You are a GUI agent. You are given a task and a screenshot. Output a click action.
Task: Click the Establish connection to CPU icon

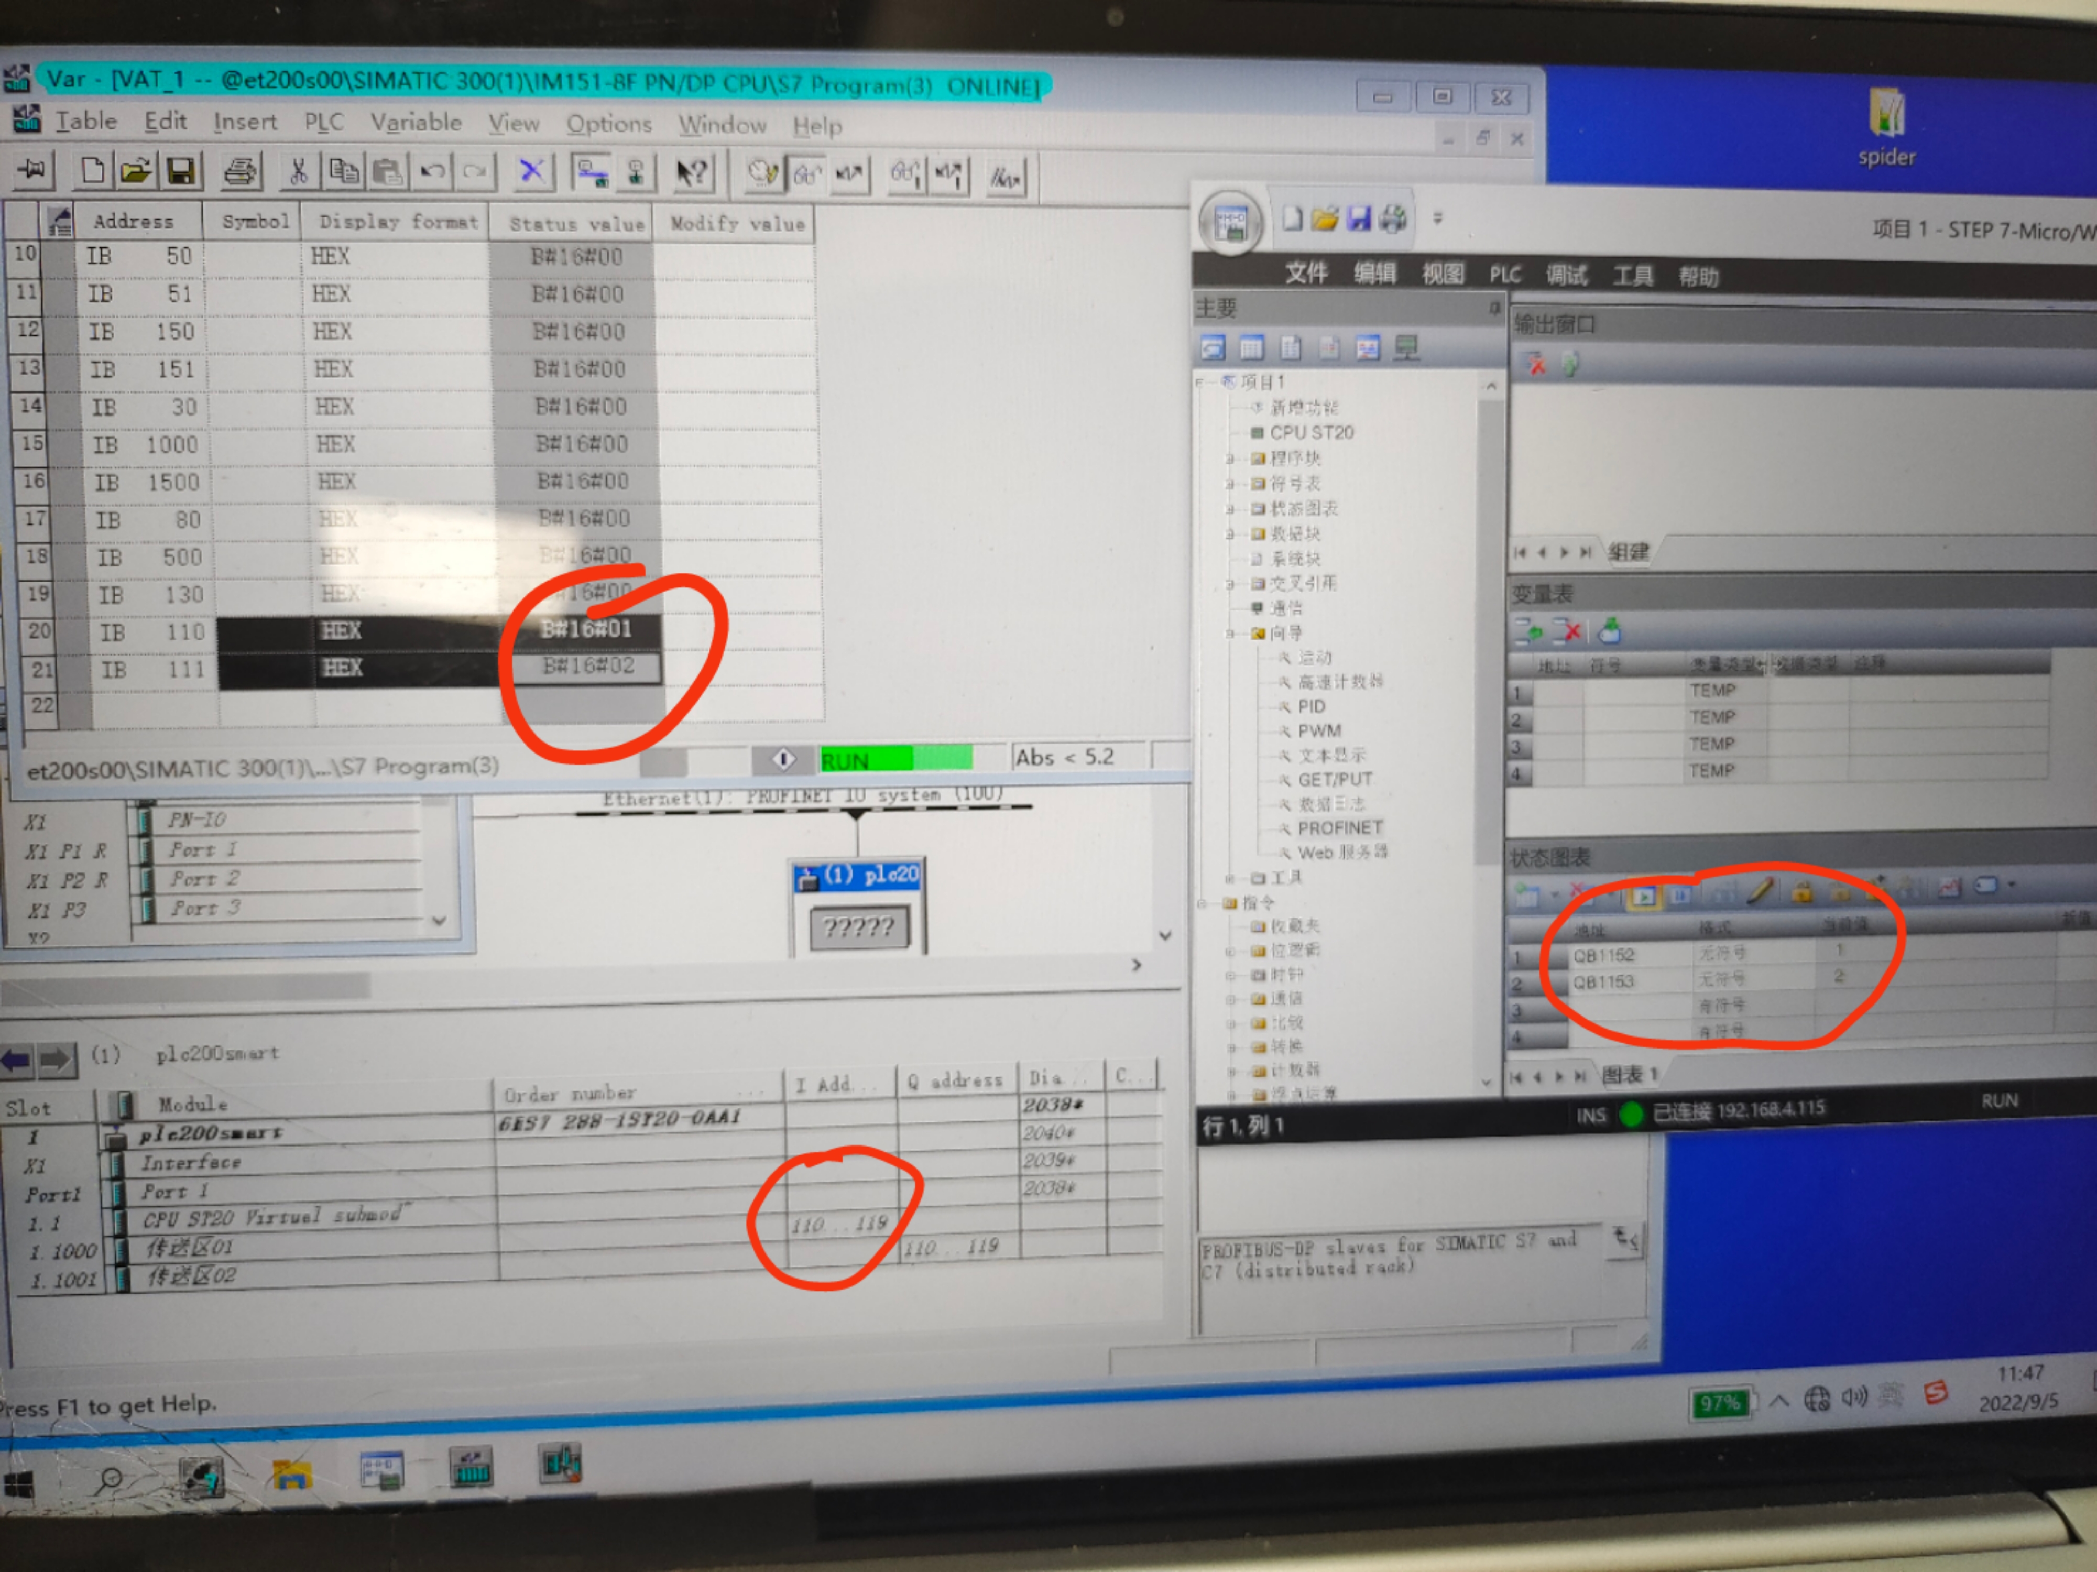(593, 173)
